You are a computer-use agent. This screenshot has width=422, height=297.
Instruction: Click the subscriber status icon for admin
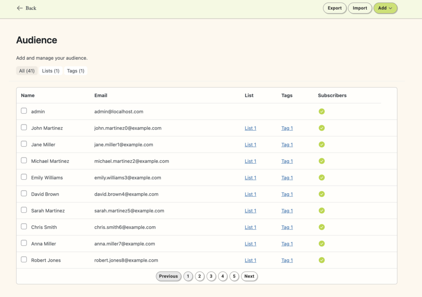pos(321,111)
